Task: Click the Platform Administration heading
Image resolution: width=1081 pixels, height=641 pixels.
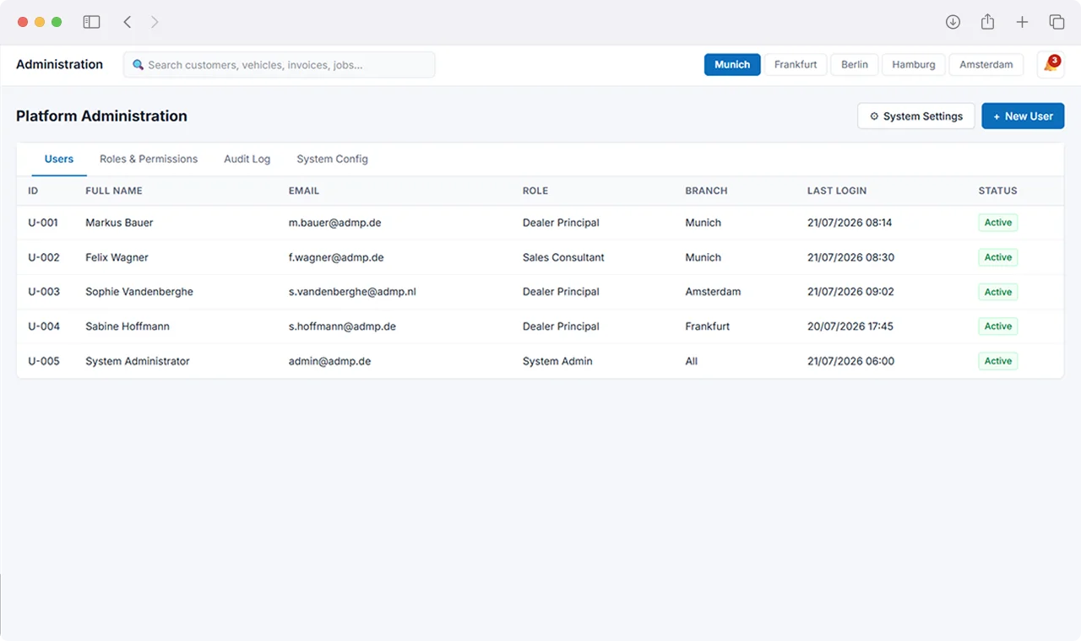Action: [101, 116]
